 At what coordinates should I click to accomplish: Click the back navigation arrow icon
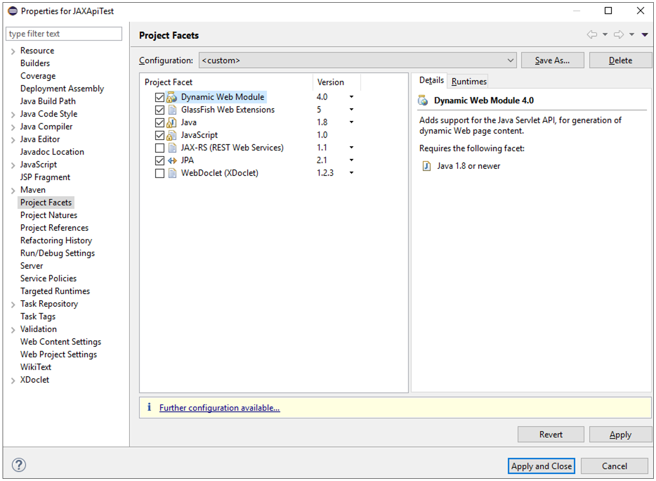(x=592, y=35)
